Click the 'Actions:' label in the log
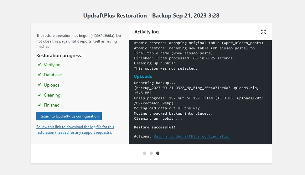Image resolution: width=305 pixels, height=175 pixels. pos(142,136)
